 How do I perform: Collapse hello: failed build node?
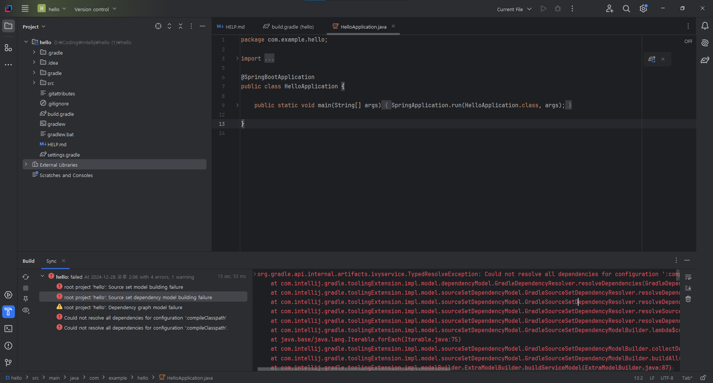point(42,276)
